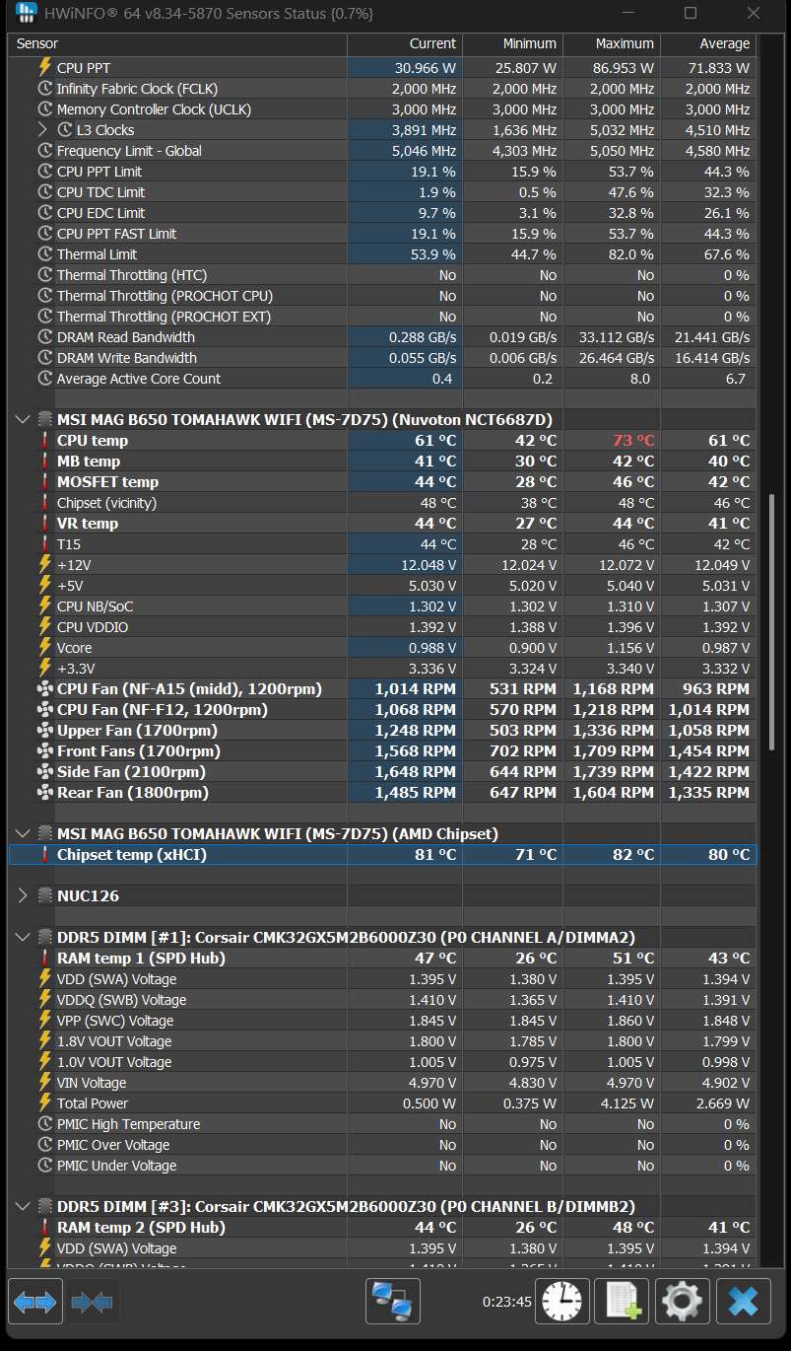Click the thermometer icon beside CPU temp
The image size is (791, 1351).
tap(44, 441)
